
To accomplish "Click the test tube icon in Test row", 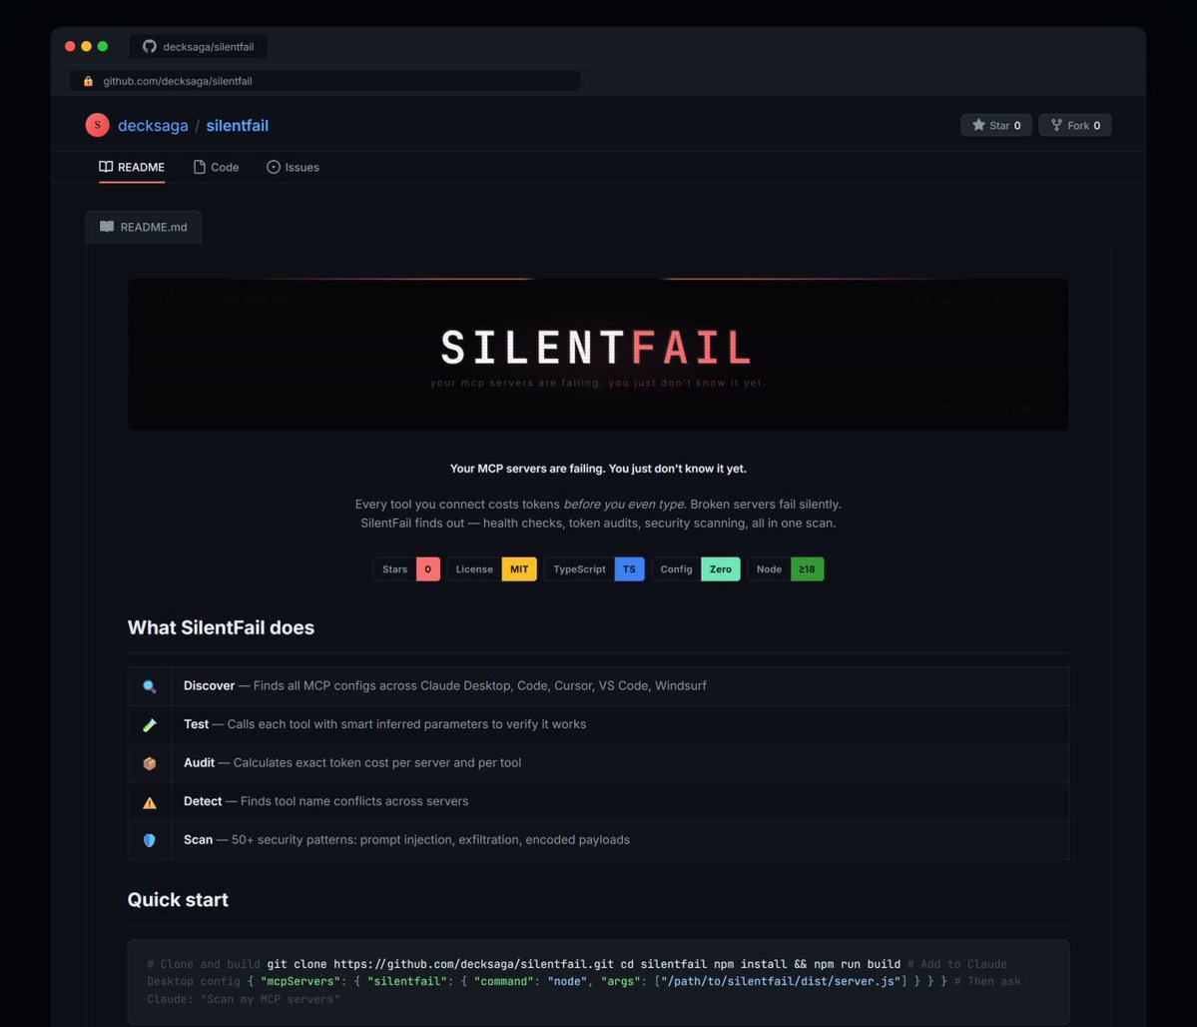I will point(150,724).
